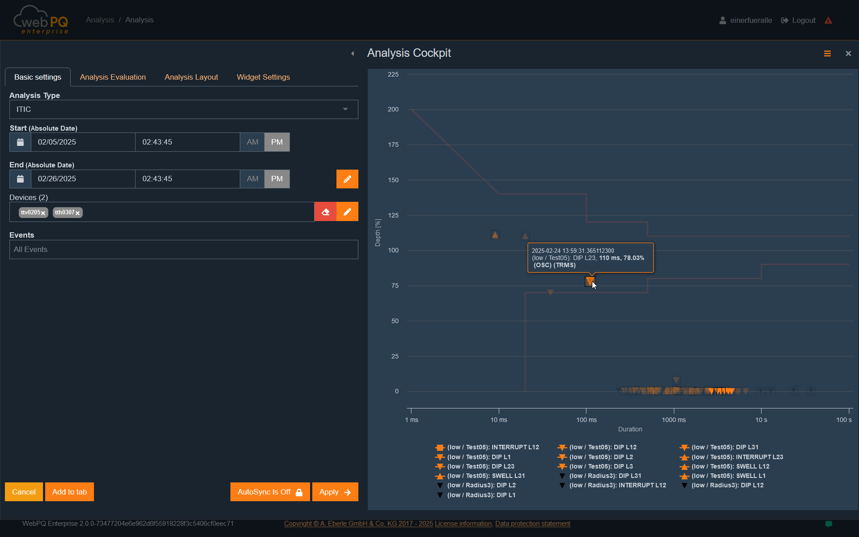Screen dimensions: 859x537
Task: Remove the ttv0205 device tag
Action: click(x=43, y=213)
